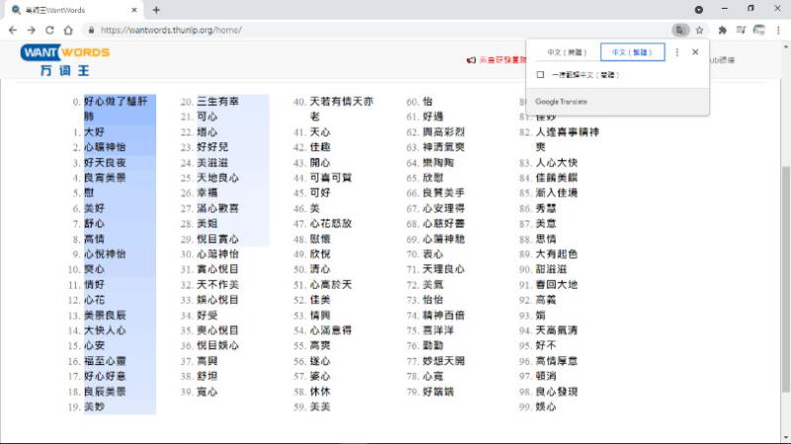Close the Google Translate popup
Screen dimensions: 791x444
(695, 52)
